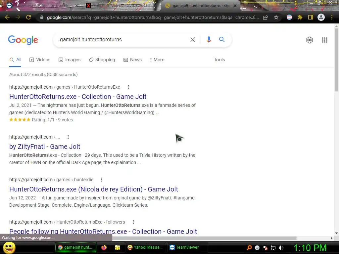Click 'About 372 results (0.38 seconds)' text
This screenshot has height=254, width=339.
coord(43,74)
